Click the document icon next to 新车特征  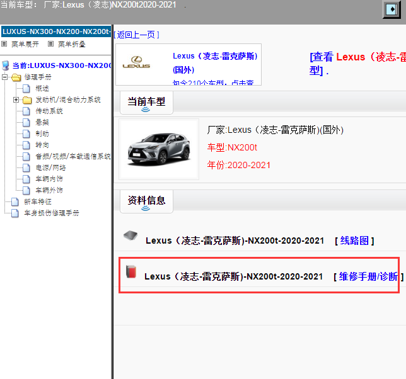coord(14,202)
